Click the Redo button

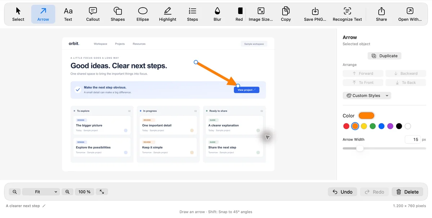coord(374,192)
